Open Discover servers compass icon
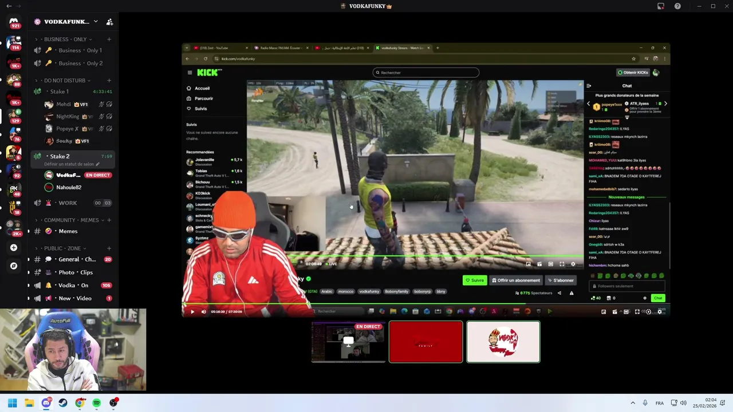The width and height of the screenshot is (733, 412). coord(14,266)
